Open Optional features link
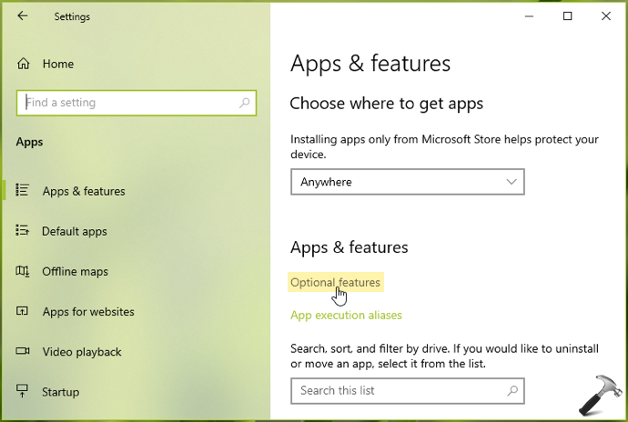Screen dimensions: 628x422 click(x=335, y=282)
